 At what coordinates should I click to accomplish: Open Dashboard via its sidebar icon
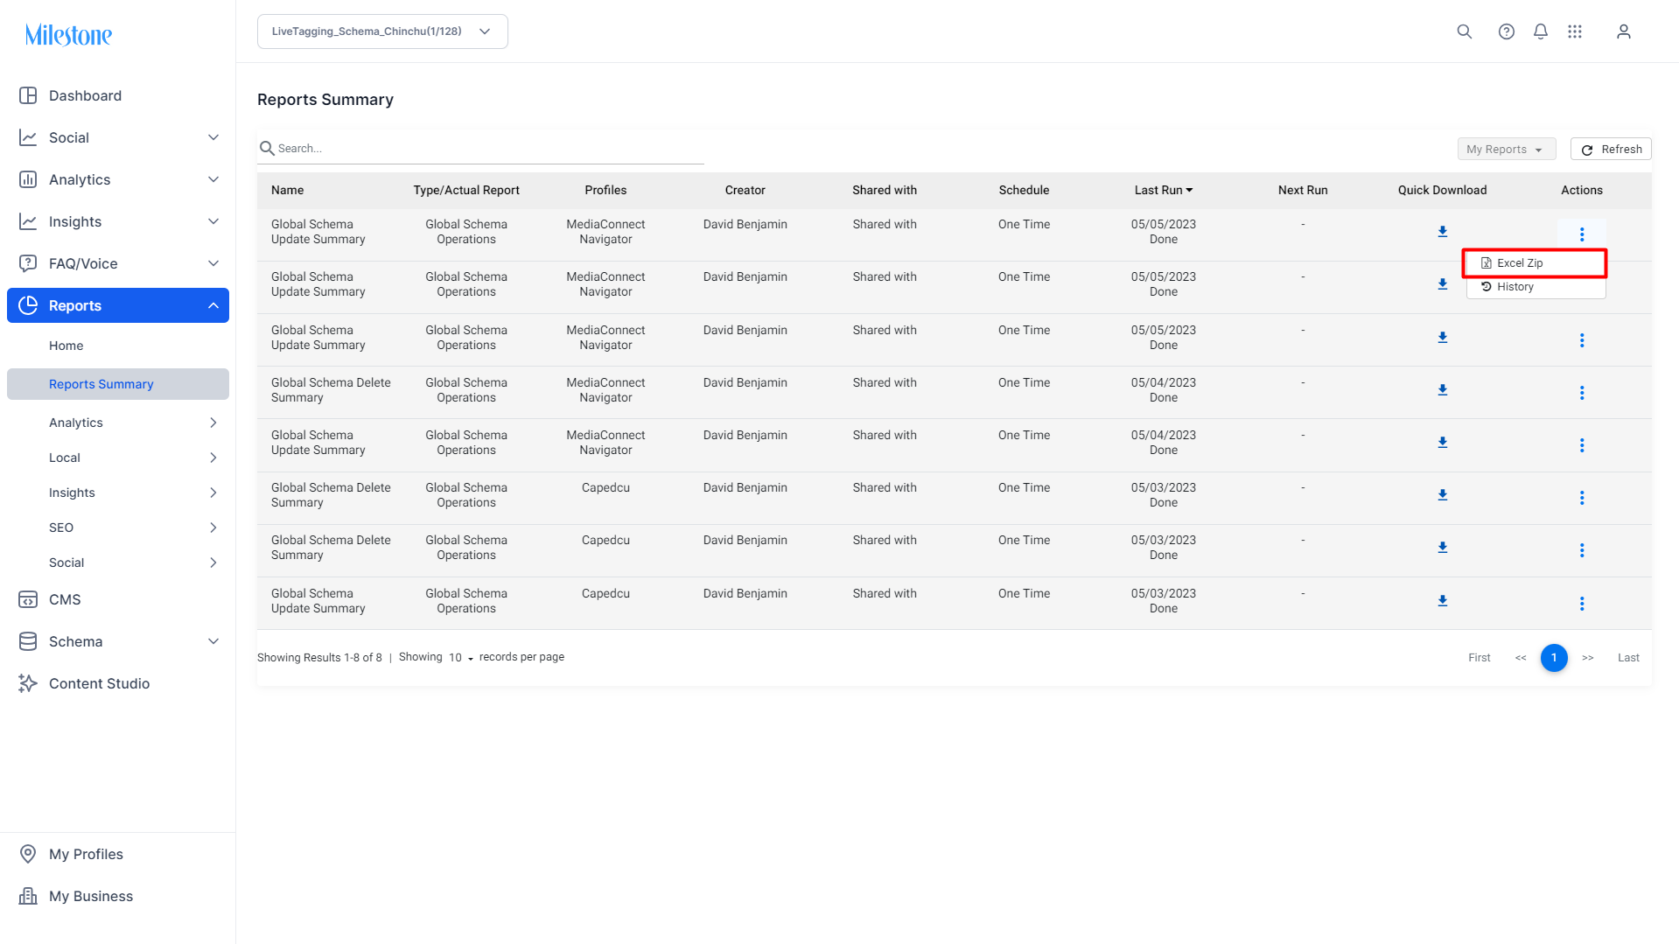[x=28, y=95]
